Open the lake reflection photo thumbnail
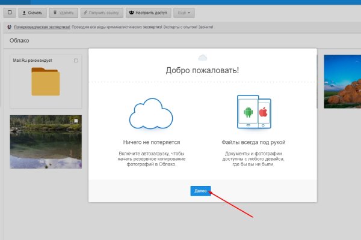Image resolution: width=361 pixels, height=240 pixels. (x=46, y=142)
